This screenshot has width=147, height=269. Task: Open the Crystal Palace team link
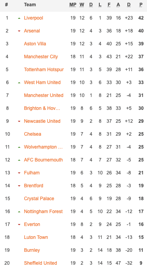[39, 199]
